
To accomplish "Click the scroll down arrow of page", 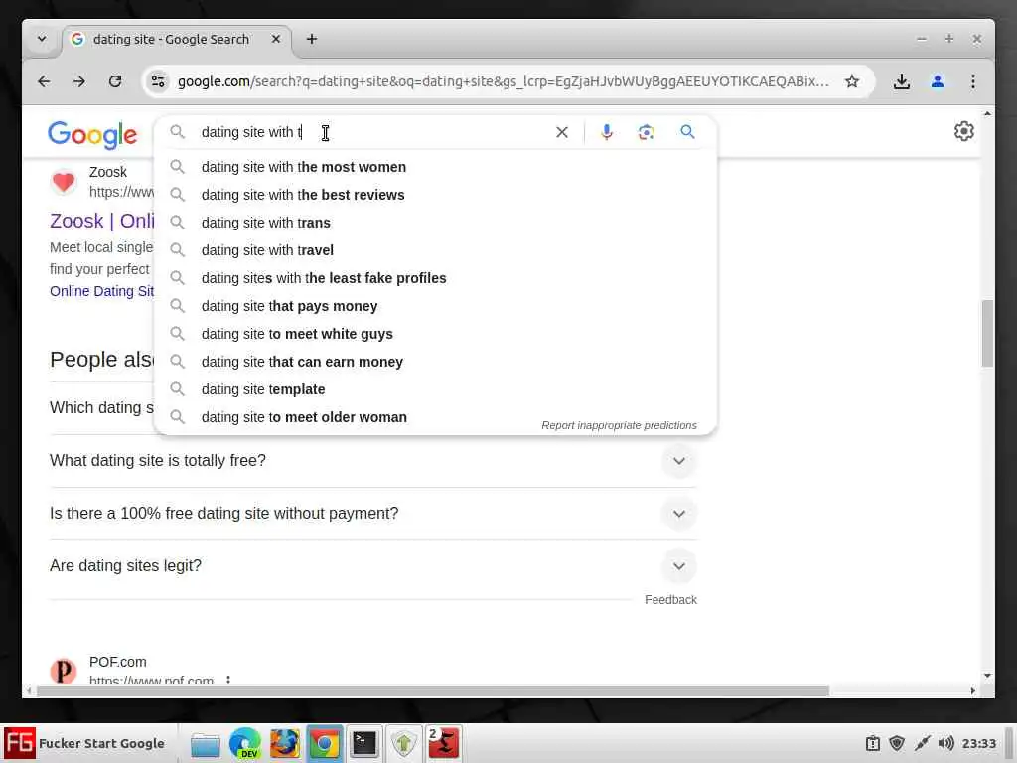I will tap(987, 676).
